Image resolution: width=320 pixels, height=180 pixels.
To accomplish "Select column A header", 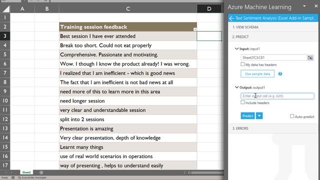I will pyautogui.click(x=22, y=9).
